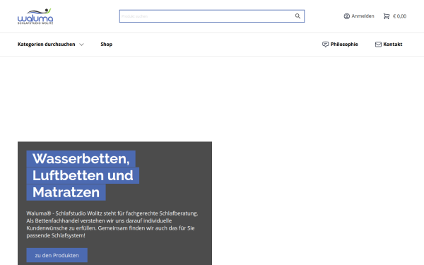Select the Philosophie speech bubble icon
424x265 pixels.
[x=325, y=45]
